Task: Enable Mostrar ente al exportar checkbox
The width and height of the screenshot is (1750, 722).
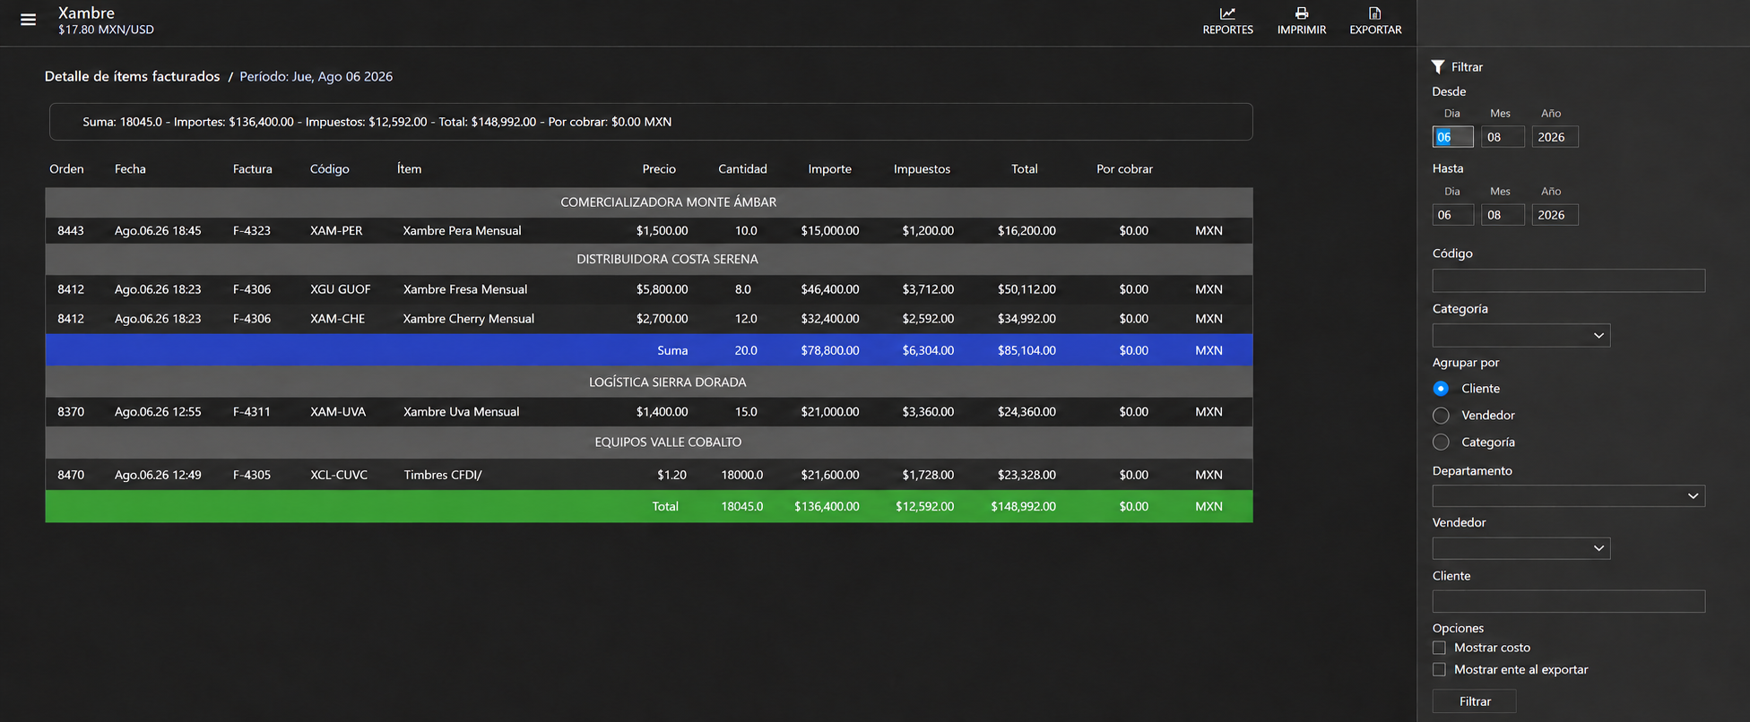Action: pyautogui.click(x=1439, y=670)
